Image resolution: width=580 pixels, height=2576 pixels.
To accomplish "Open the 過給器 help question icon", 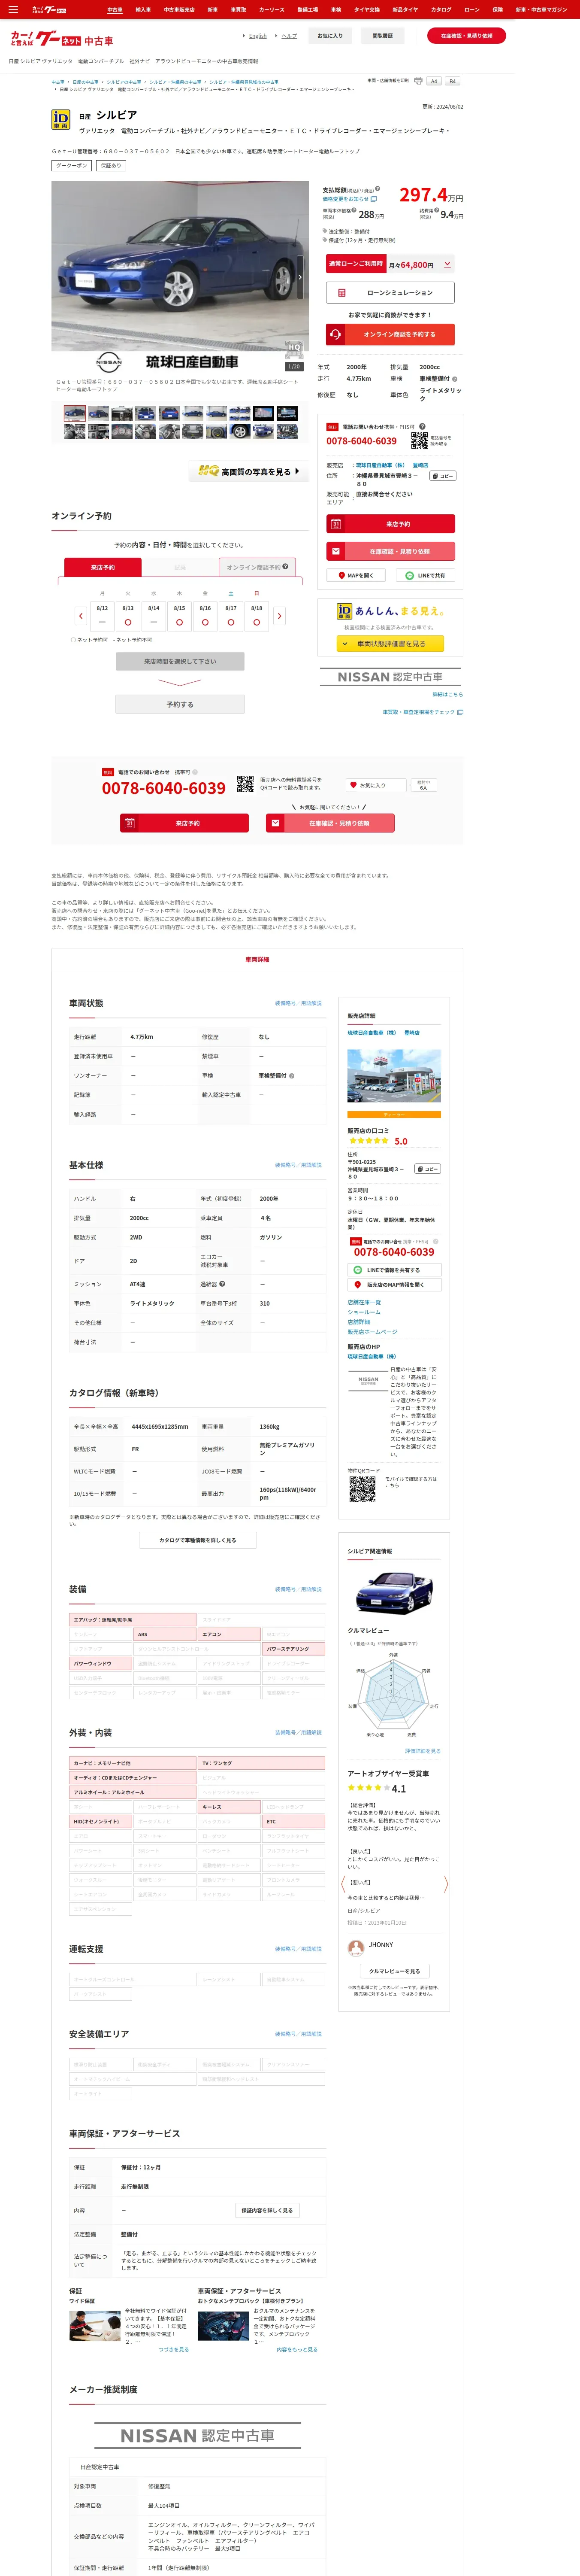I will click(x=222, y=1284).
